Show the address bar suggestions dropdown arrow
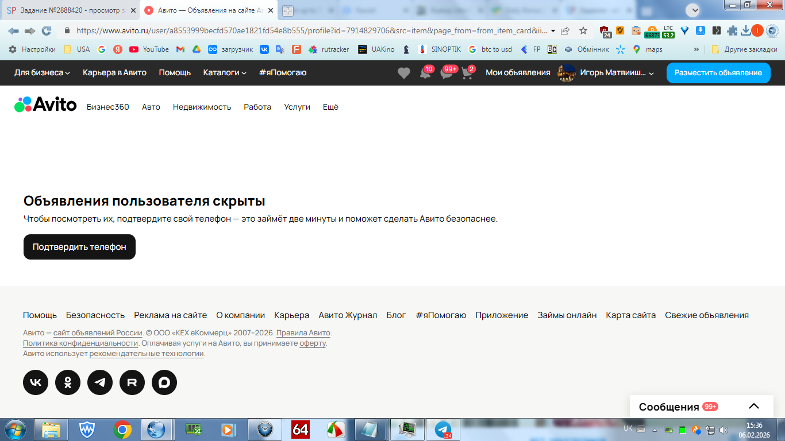Viewport: 785px width, 441px height. [x=553, y=31]
